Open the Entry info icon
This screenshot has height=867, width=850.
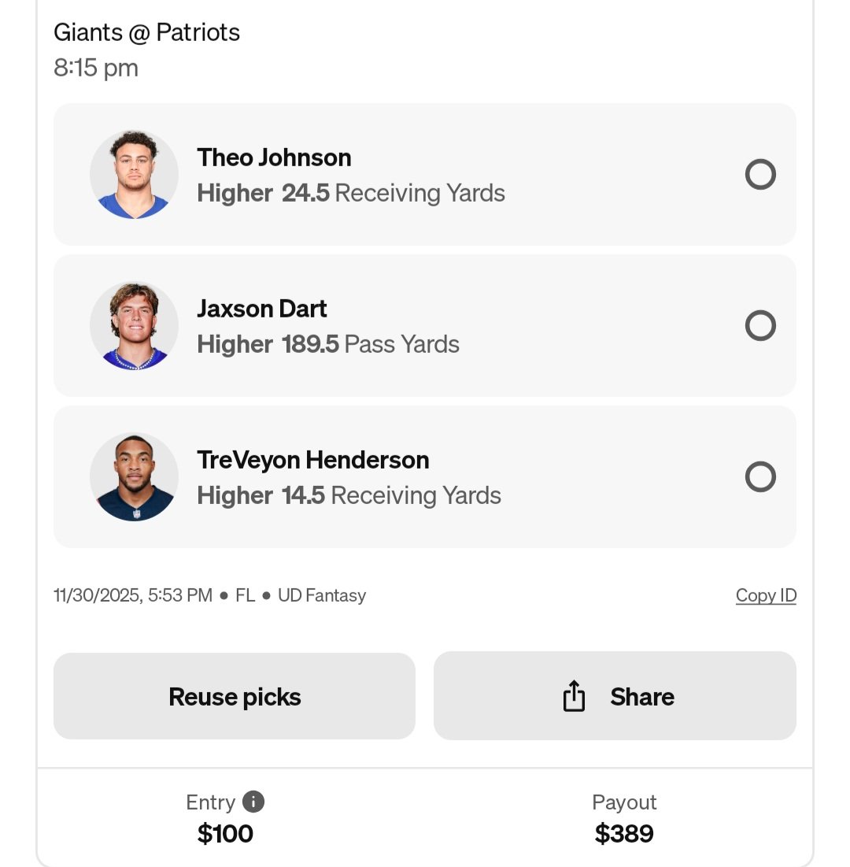point(253,801)
